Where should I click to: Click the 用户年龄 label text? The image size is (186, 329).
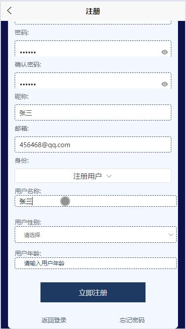28,253
